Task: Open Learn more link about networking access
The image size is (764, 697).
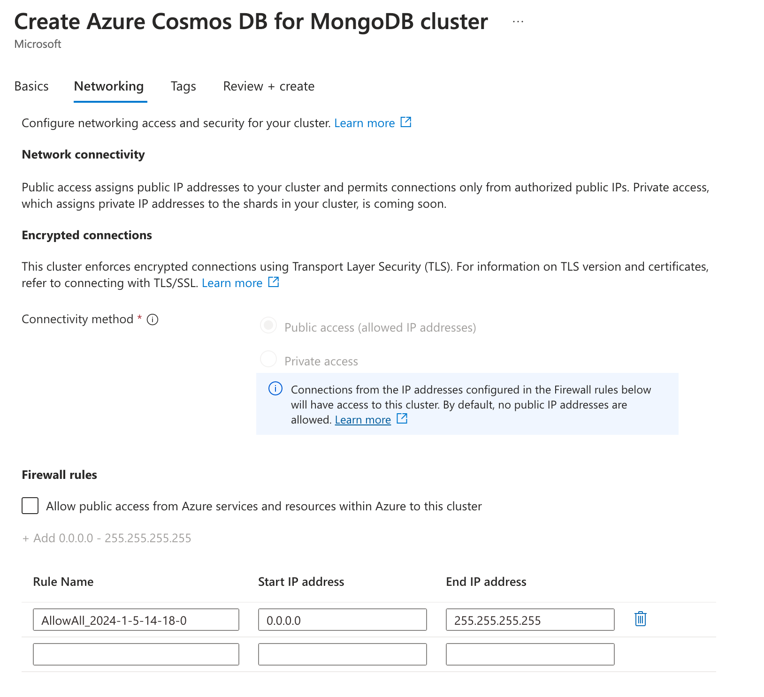Action: (x=365, y=123)
